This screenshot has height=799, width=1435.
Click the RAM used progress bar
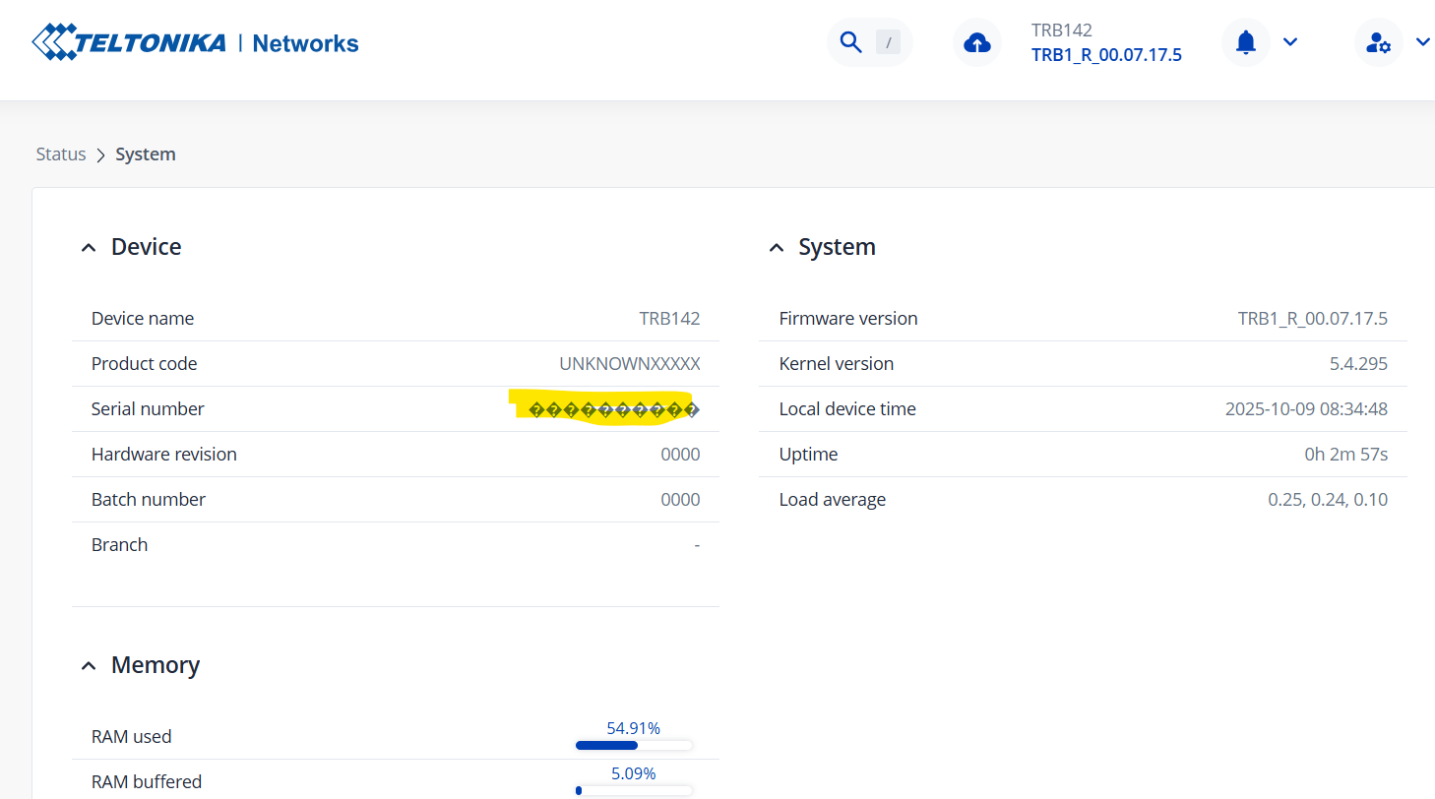[x=634, y=746]
